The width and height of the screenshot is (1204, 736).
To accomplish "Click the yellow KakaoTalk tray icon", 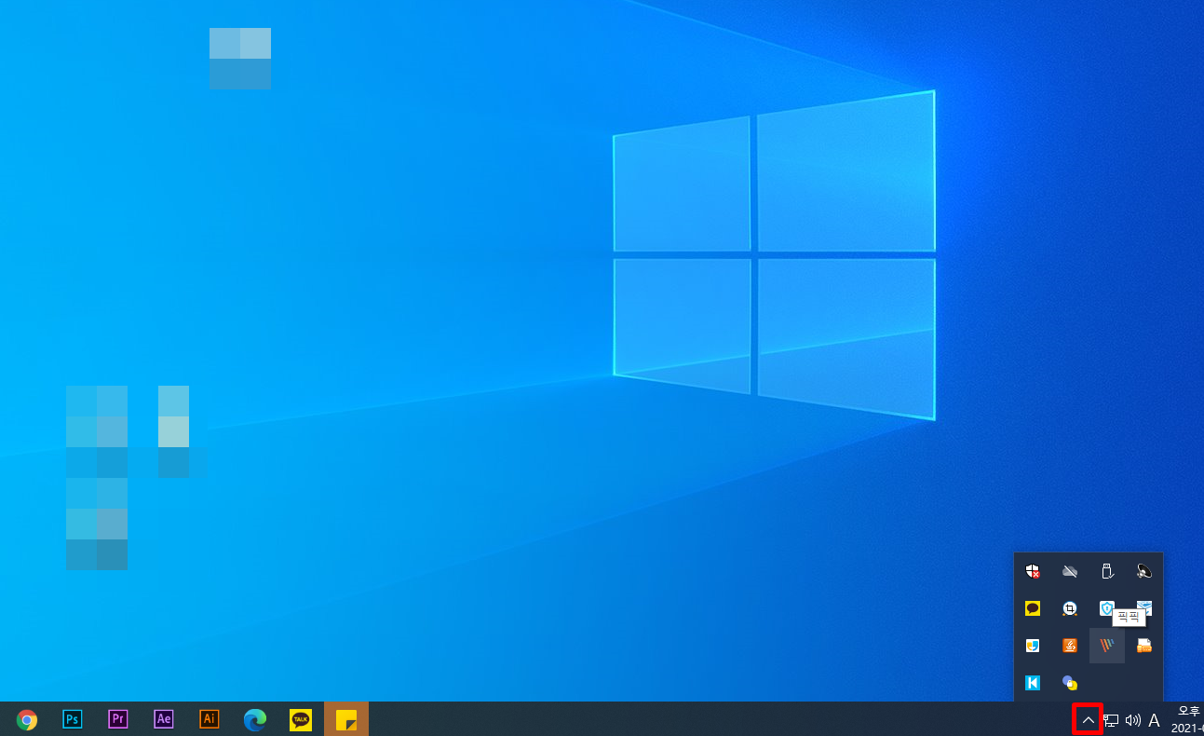I will tap(1033, 608).
